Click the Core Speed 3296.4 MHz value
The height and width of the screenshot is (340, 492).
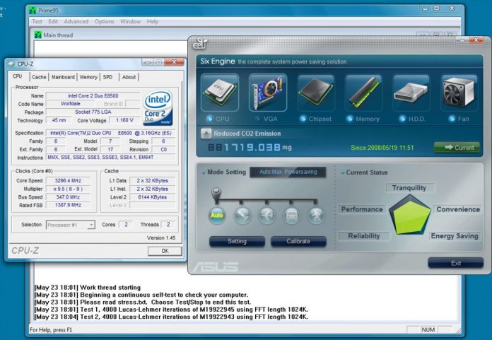(x=68, y=181)
